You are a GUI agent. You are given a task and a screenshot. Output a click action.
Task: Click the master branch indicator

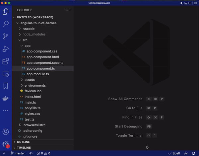tap(18, 153)
